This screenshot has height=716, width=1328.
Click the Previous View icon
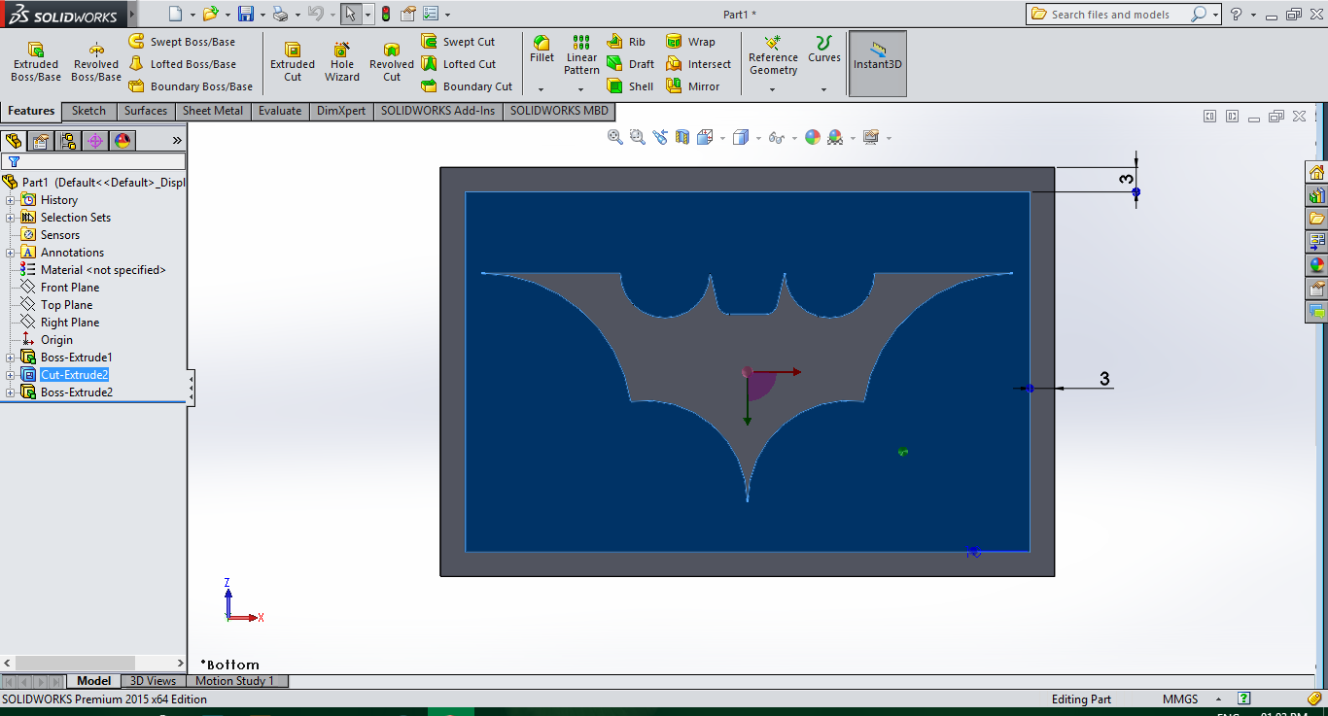(660, 137)
